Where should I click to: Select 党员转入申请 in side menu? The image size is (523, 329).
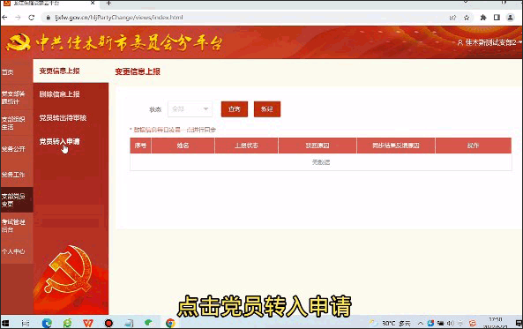coord(59,141)
